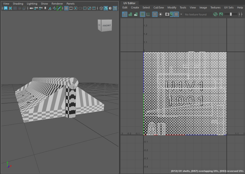This screenshot has width=245, height=174.
Task: Click the wireframe UV shell display icon
Action: [x=125, y=15]
